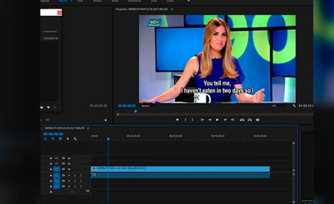Click the Go to In point button
Viewport: 334px width, 204px height.
coord(202,120)
